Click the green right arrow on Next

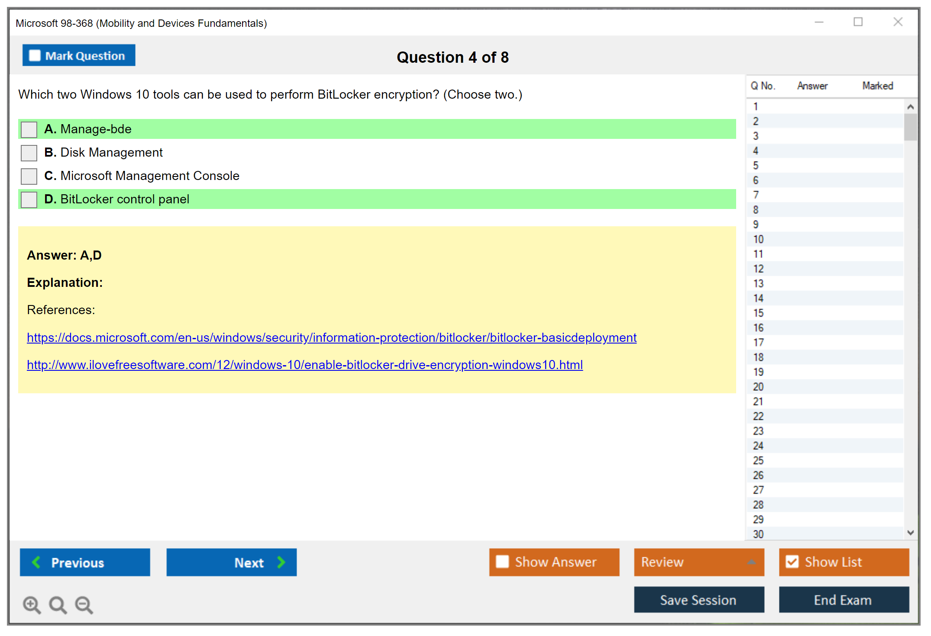pyautogui.click(x=281, y=562)
